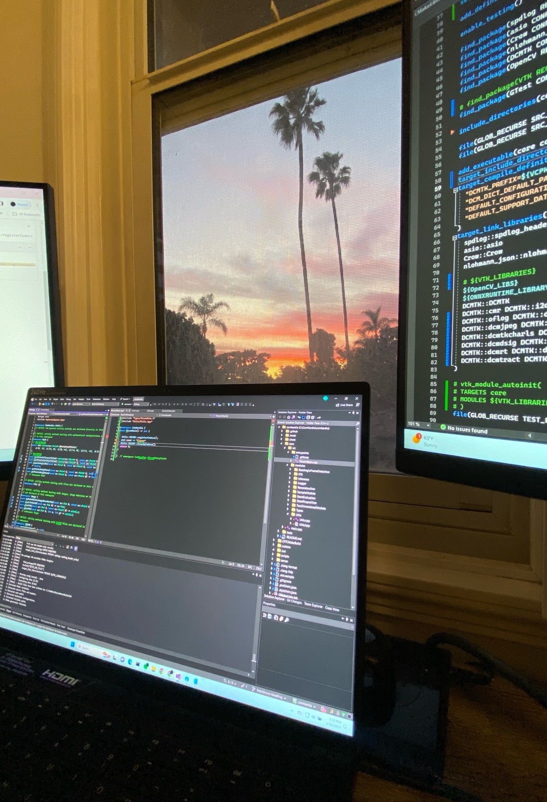Click the 65°F Sunny weather widget
547x802 pixels.
(425, 441)
